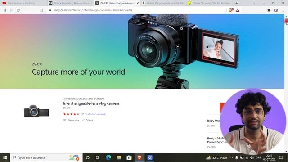Open INTERCHANGEABLE LENS CAMERAS breadcrumb link

[84, 99]
